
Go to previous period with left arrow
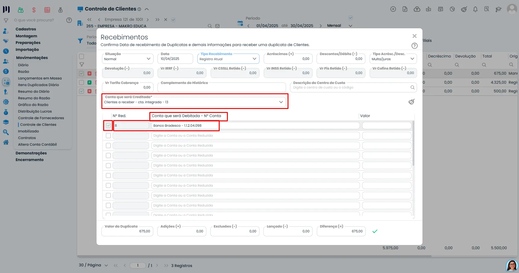tap(248, 26)
